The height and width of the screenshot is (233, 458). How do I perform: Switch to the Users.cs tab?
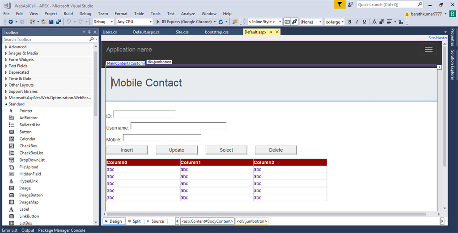110,32
